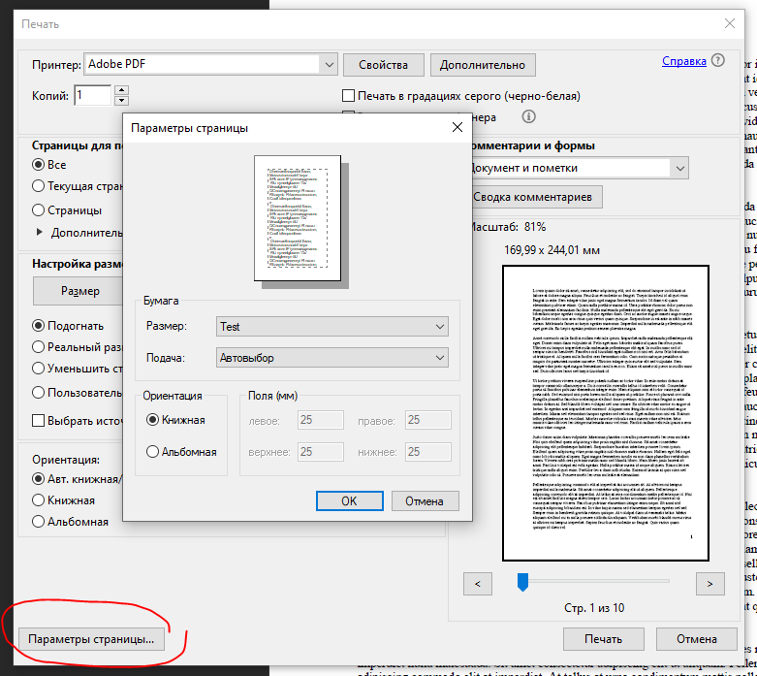Decrease copies with the down spinner arrow

122,101
